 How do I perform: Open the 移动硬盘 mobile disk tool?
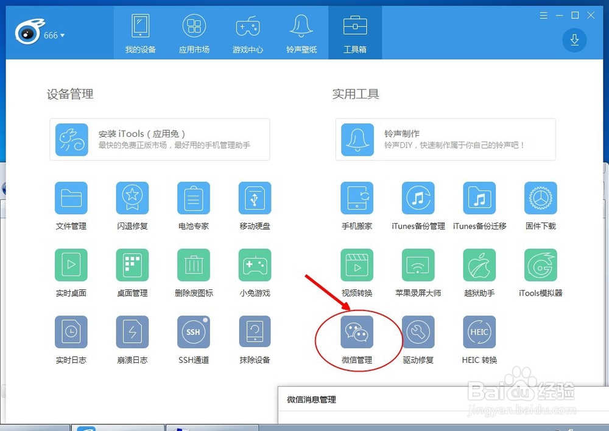pos(255,198)
